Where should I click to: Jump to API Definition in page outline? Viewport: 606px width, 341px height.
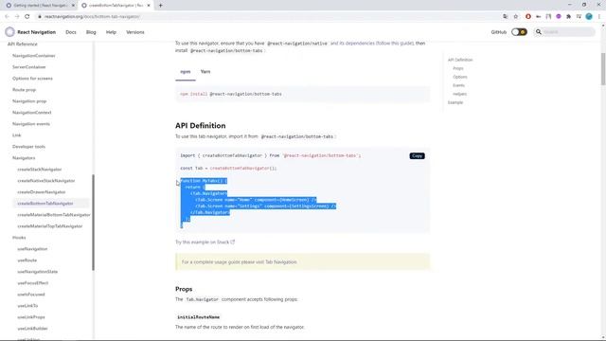point(460,60)
